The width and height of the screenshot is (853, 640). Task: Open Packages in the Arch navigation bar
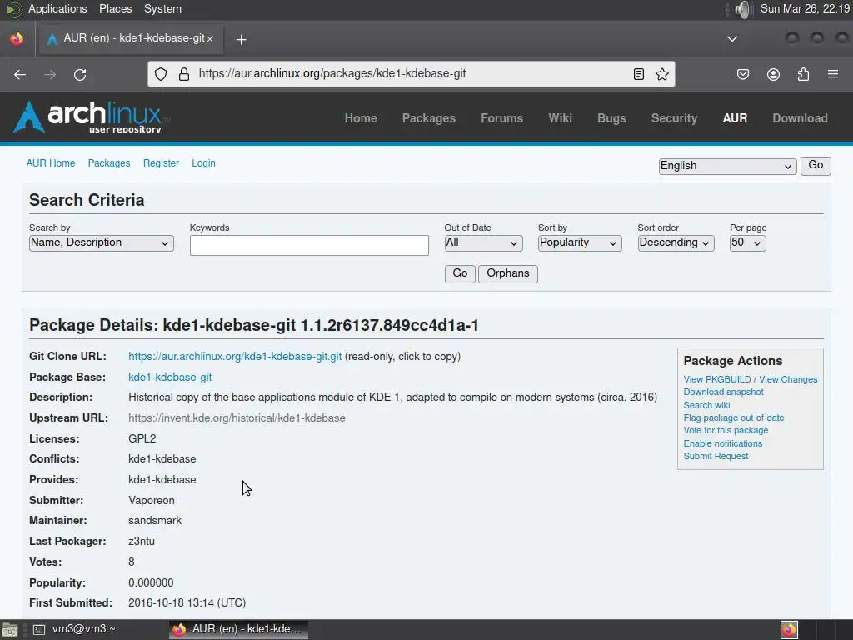click(429, 118)
